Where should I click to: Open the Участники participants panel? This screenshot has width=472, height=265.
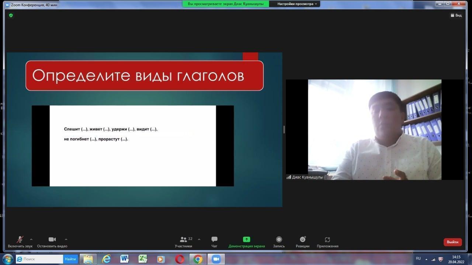[184, 240]
